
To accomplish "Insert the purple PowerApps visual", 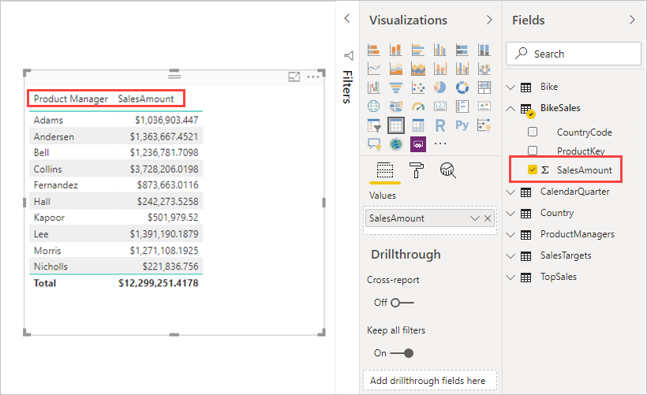I will pos(418,144).
